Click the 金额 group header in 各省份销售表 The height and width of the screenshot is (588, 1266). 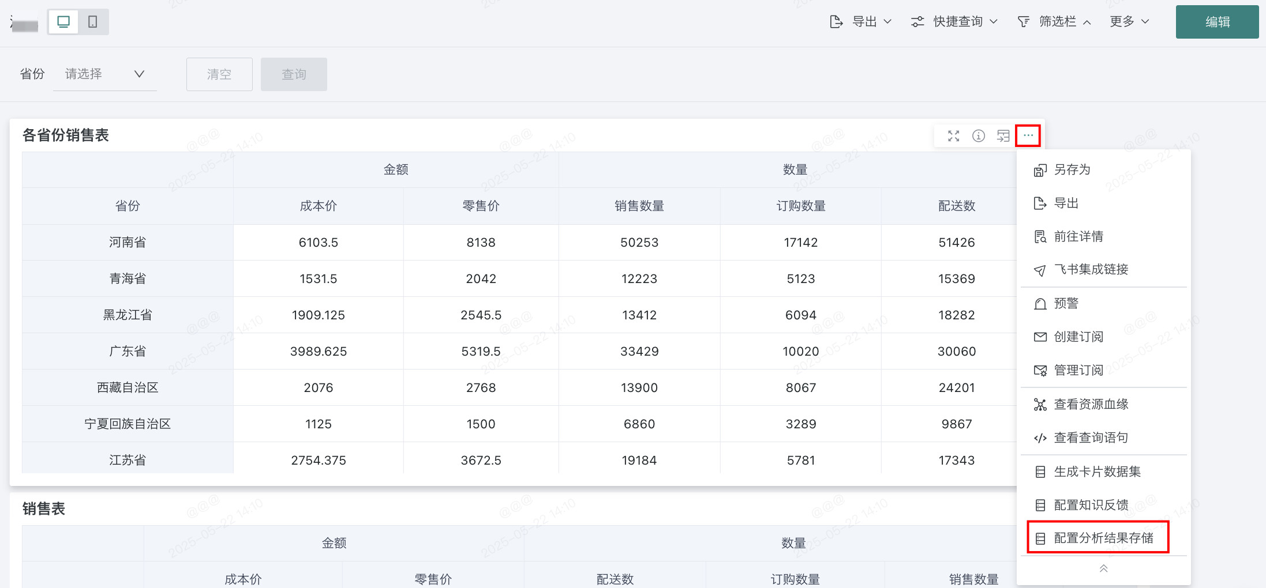click(396, 169)
